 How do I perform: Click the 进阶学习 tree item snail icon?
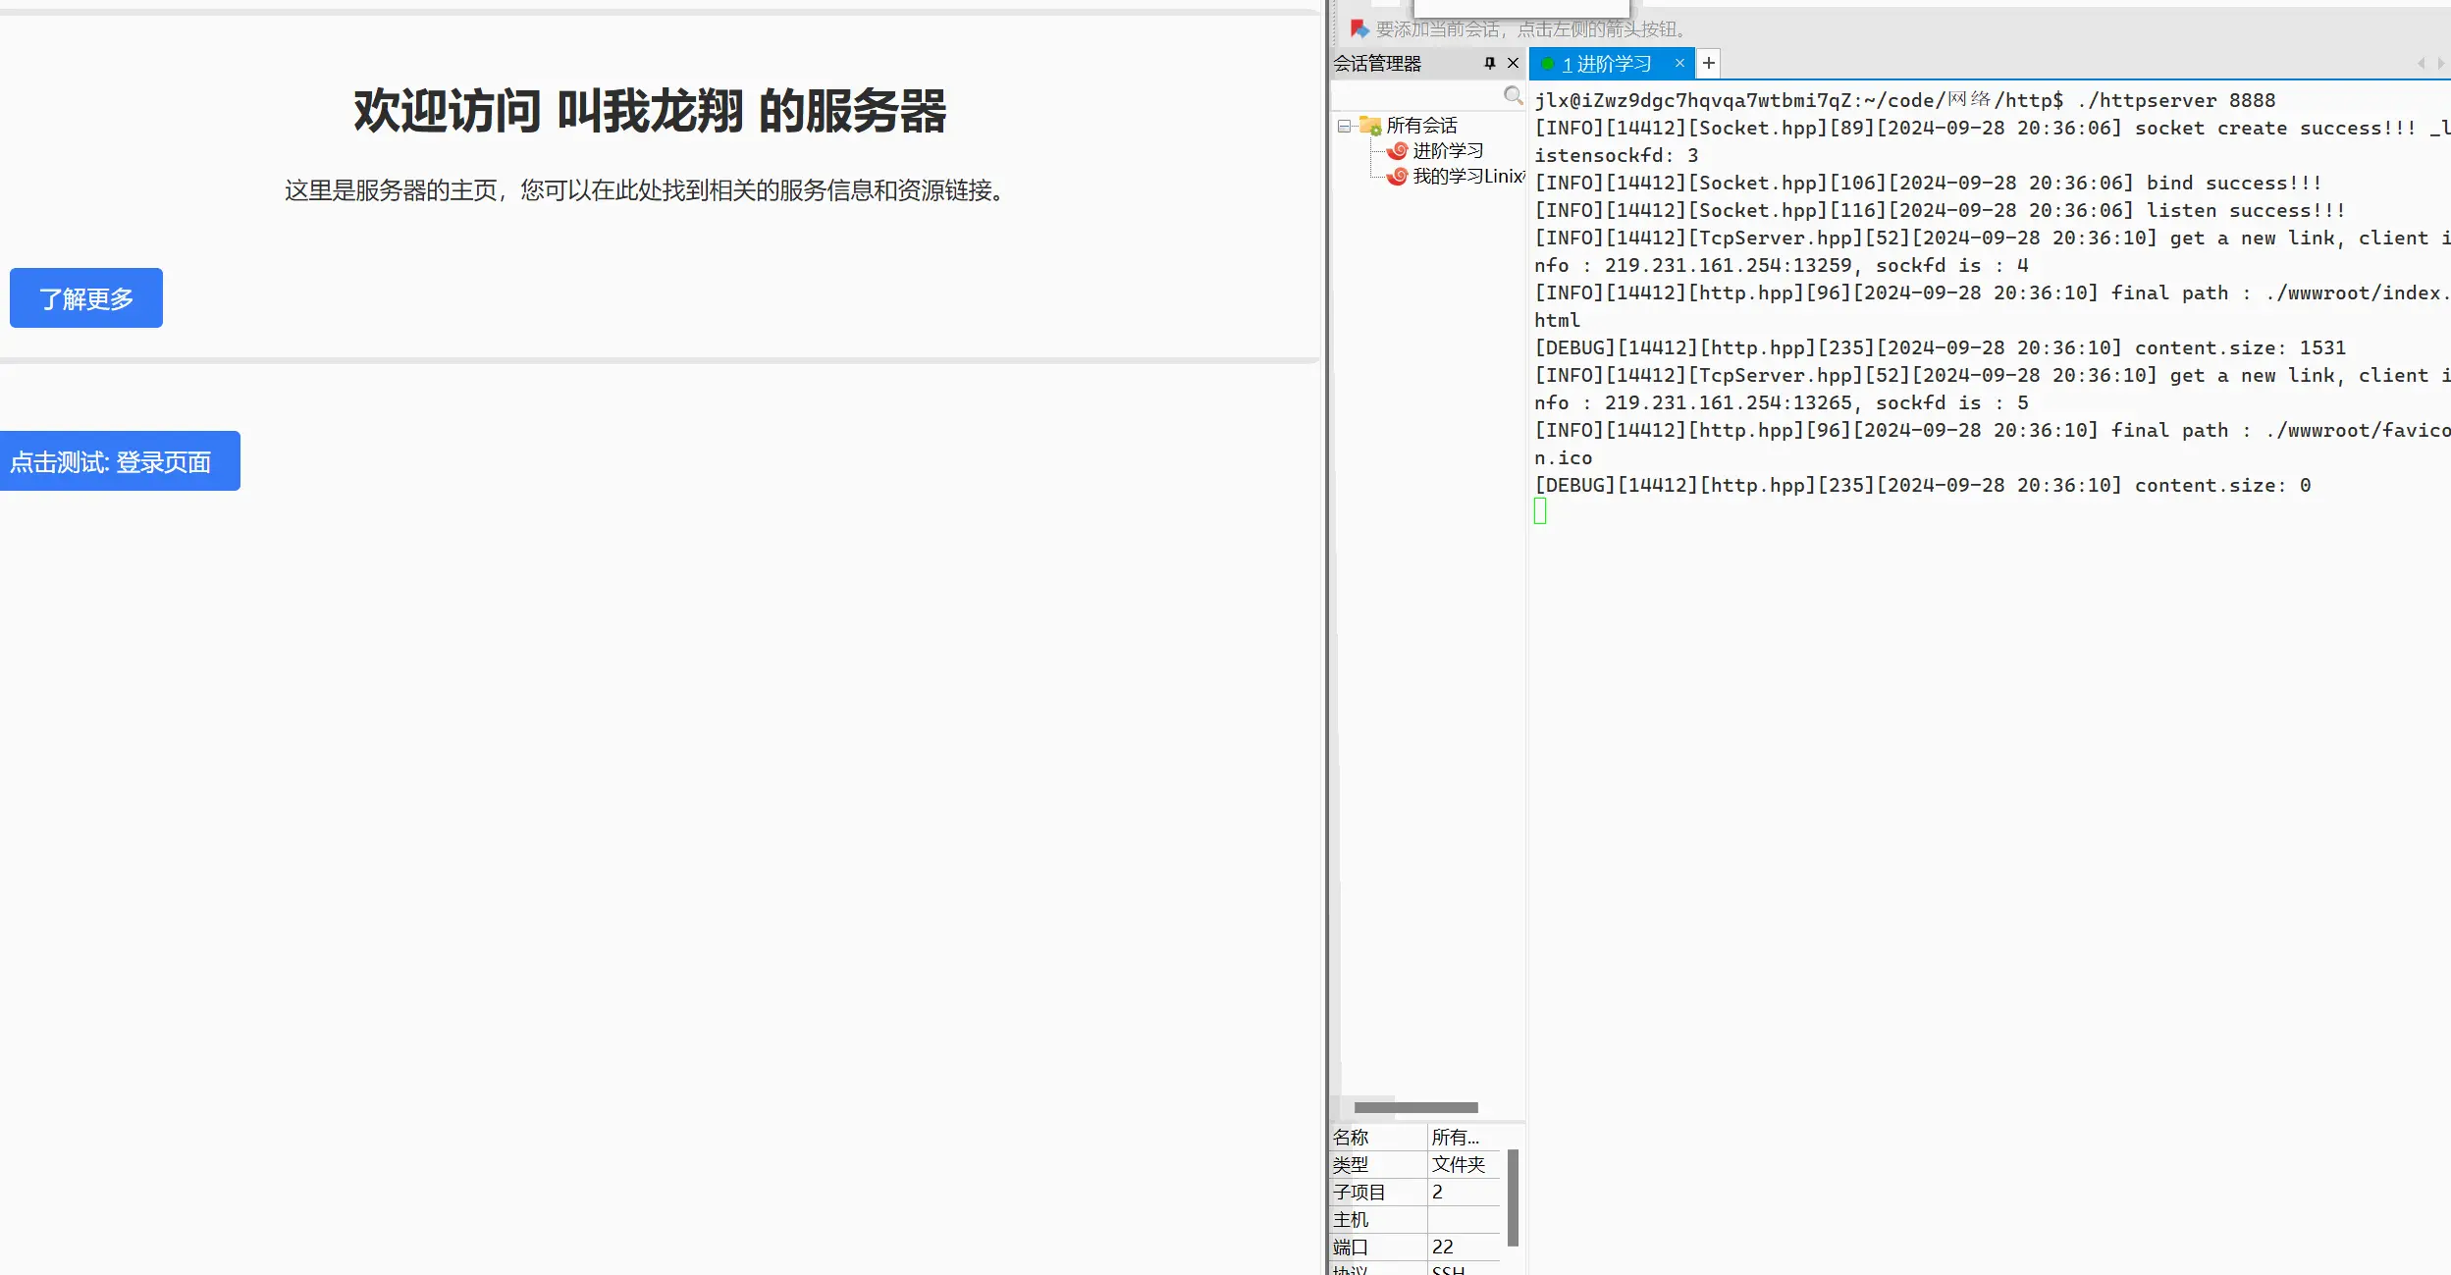[1397, 151]
